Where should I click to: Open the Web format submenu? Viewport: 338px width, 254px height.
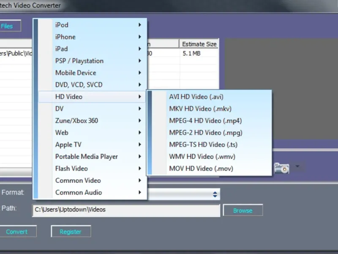tap(93, 133)
